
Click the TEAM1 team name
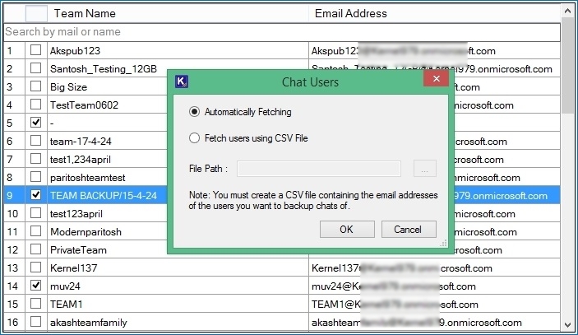(67, 304)
